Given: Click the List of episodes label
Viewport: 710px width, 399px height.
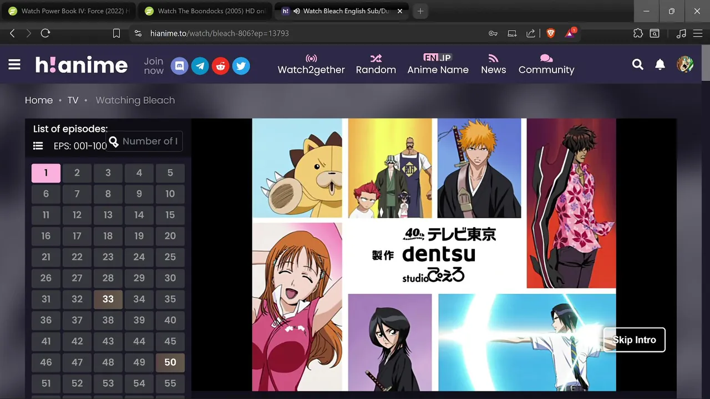Looking at the screenshot, I should pyautogui.click(x=70, y=129).
